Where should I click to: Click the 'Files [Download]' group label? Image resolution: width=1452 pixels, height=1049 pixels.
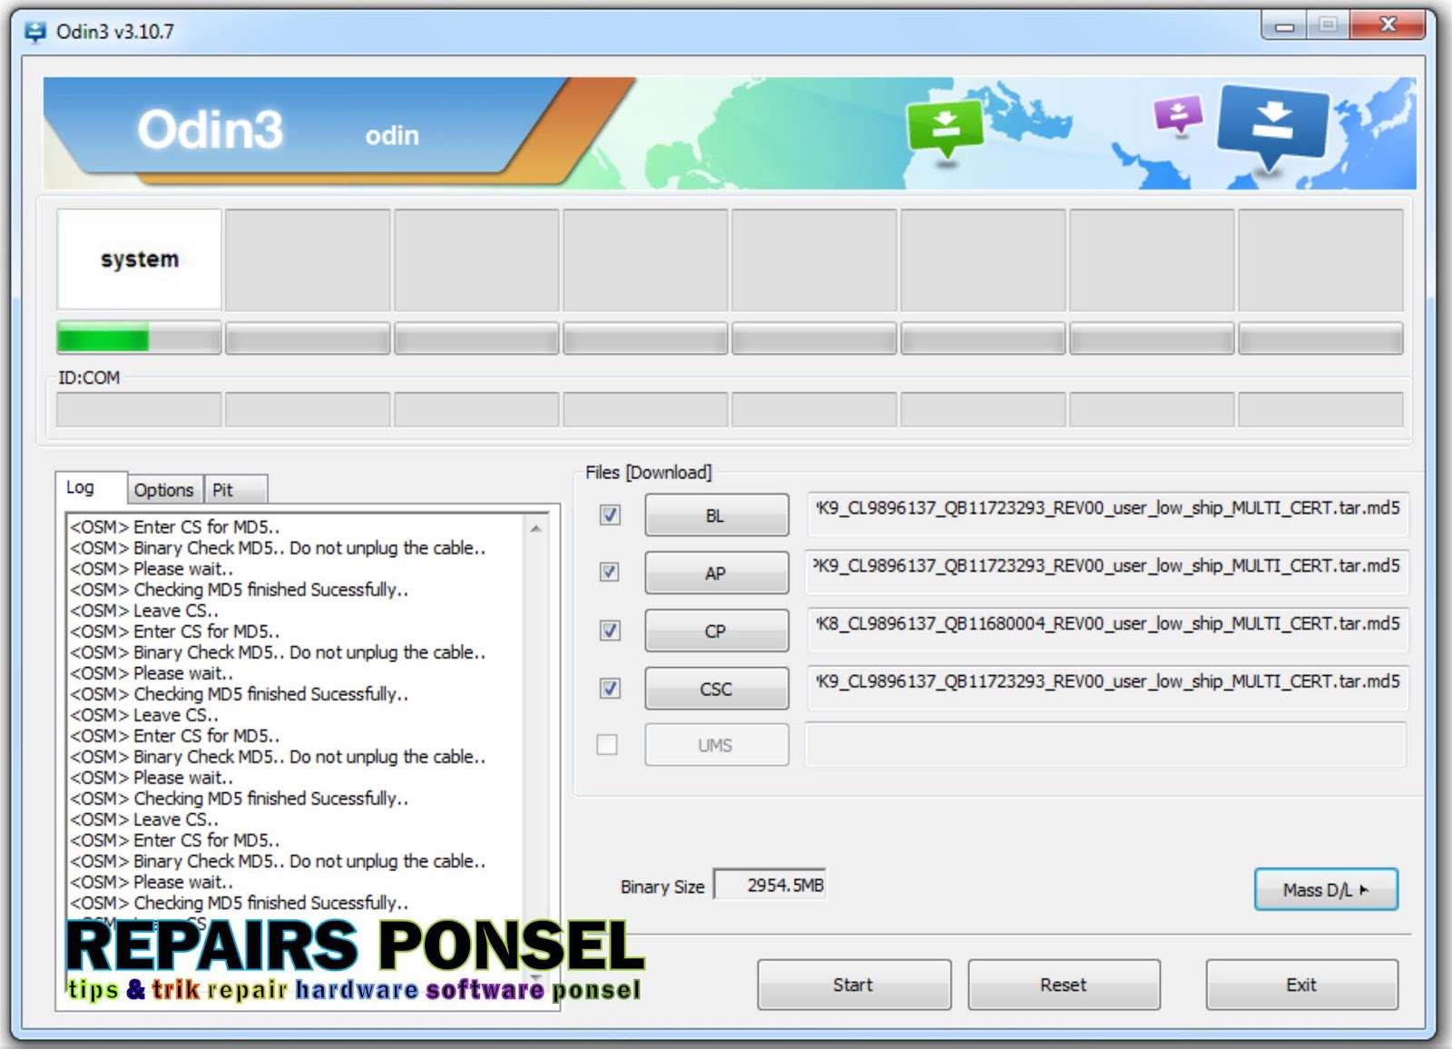pos(648,473)
